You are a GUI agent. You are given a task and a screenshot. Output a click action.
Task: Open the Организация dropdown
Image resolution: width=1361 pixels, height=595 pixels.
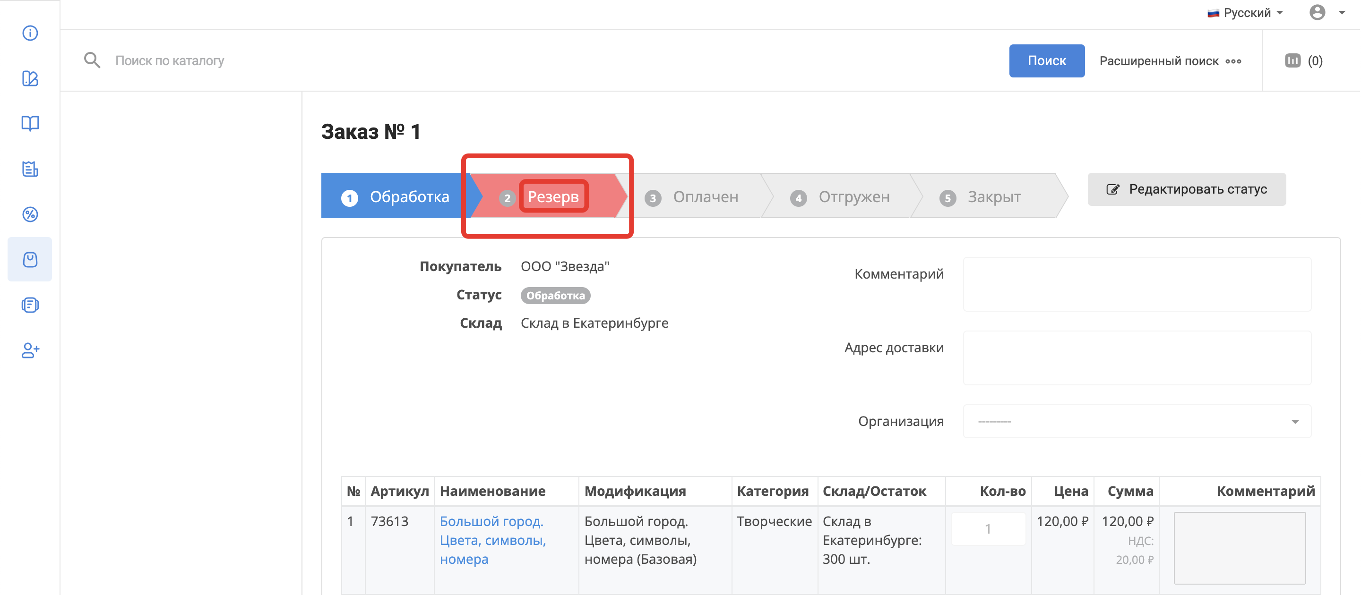1137,421
